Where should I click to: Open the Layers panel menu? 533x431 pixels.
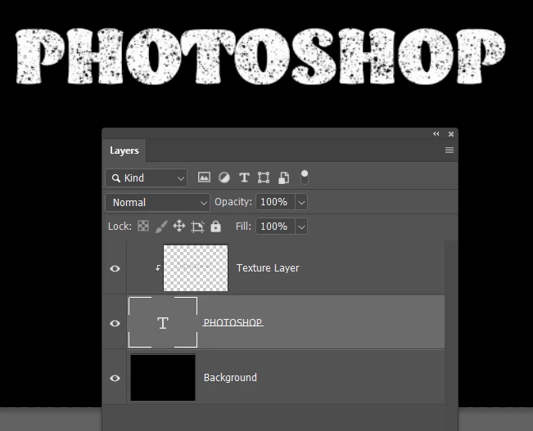449,150
